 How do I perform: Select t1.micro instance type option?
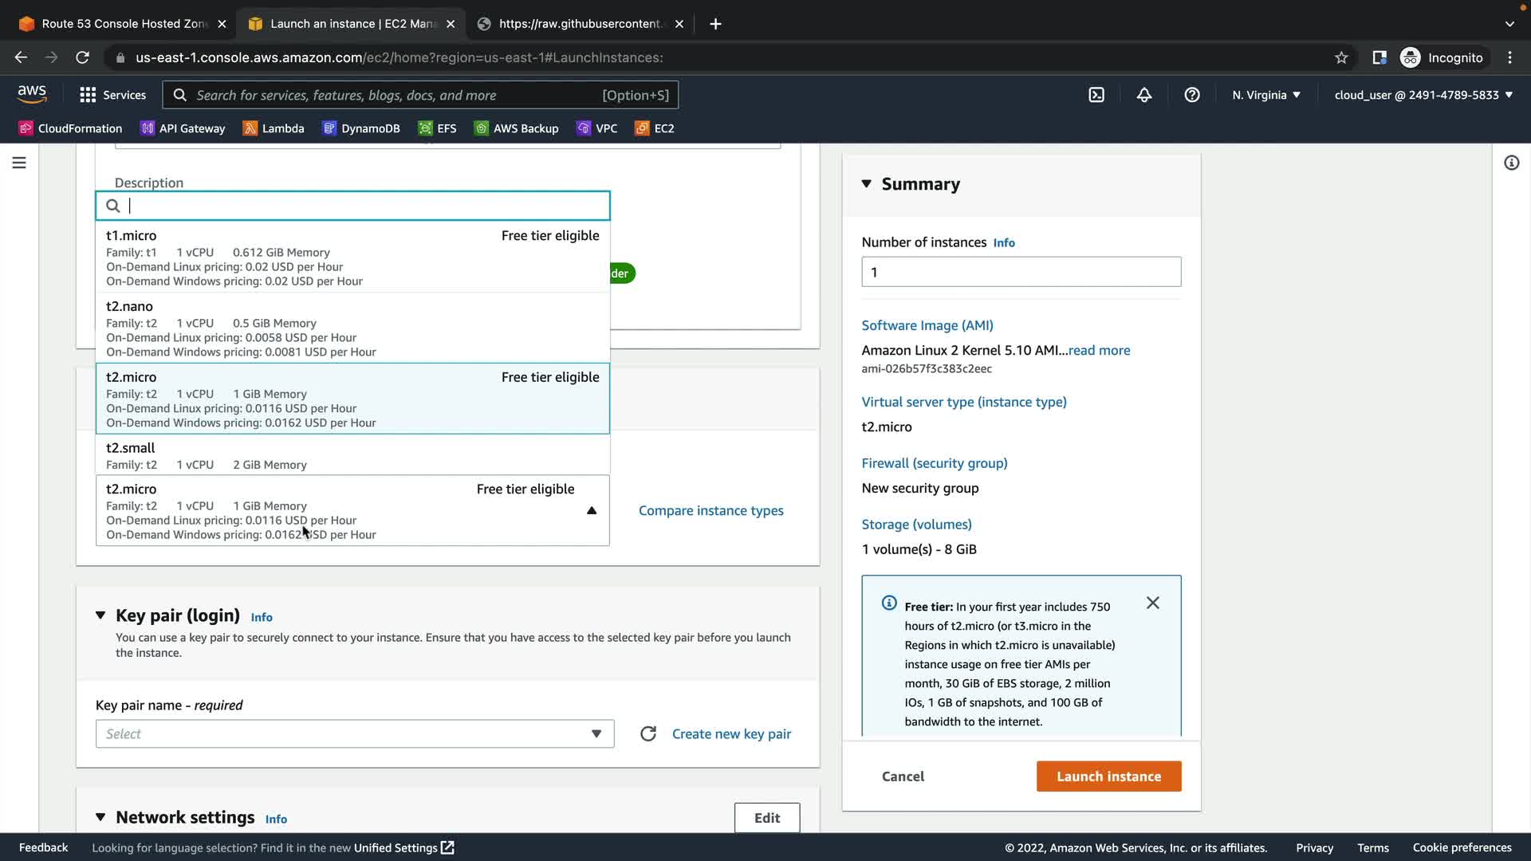coord(352,257)
